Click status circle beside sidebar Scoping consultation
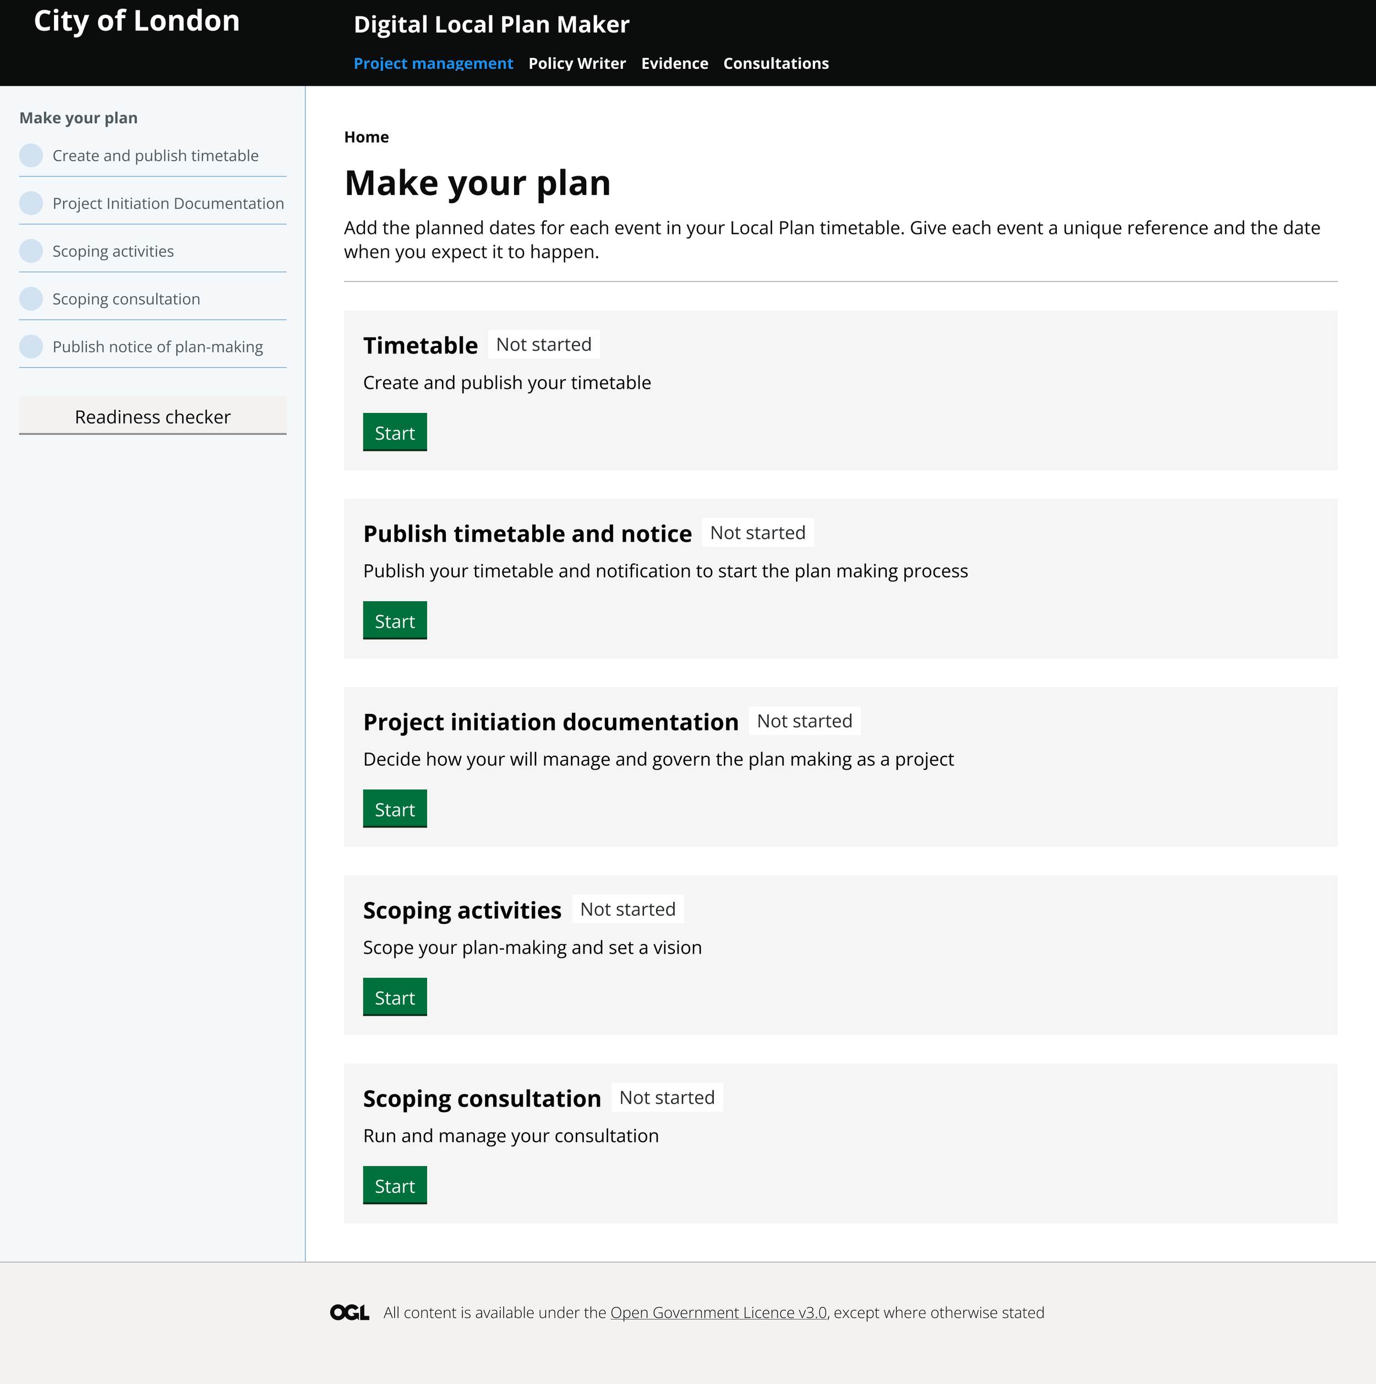The image size is (1376, 1384). [x=31, y=299]
